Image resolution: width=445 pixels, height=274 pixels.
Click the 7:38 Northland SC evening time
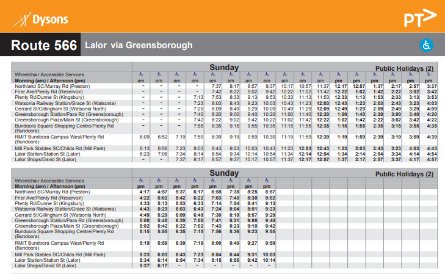click(x=234, y=192)
